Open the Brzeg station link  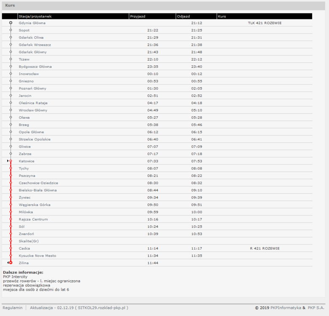(24, 125)
